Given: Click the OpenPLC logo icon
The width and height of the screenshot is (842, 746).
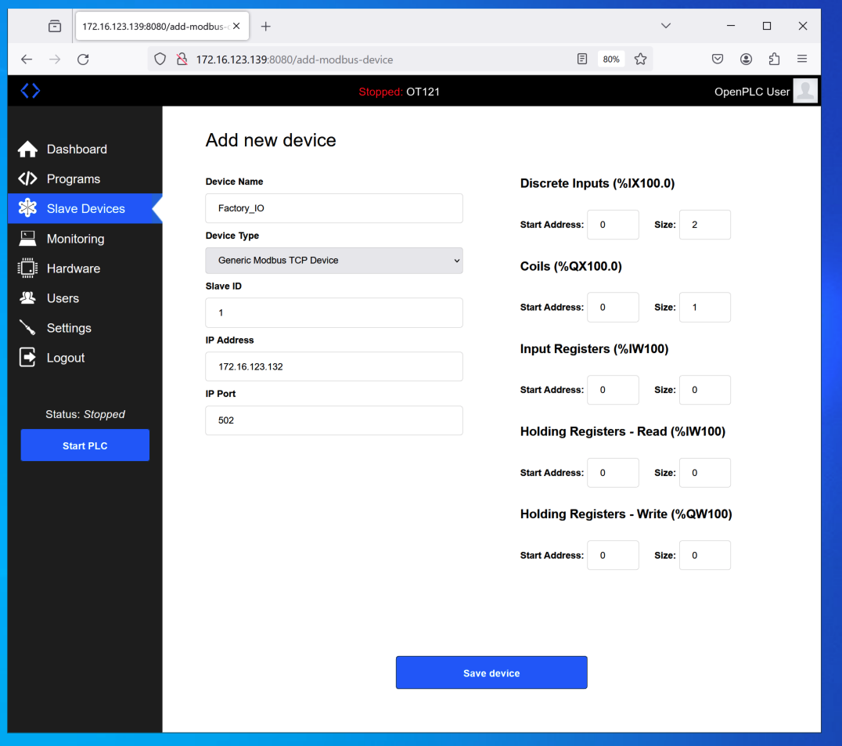Looking at the screenshot, I should (30, 91).
